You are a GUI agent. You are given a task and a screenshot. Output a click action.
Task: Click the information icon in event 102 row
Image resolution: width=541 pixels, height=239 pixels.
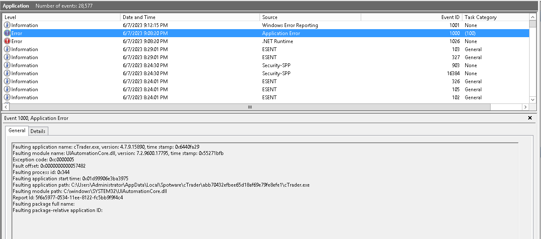coord(7,98)
